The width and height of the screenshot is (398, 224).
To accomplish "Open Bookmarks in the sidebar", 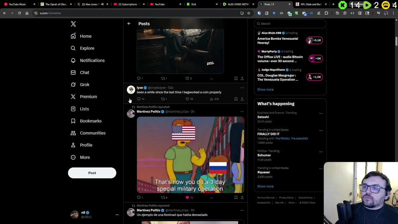I will click(86, 121).
